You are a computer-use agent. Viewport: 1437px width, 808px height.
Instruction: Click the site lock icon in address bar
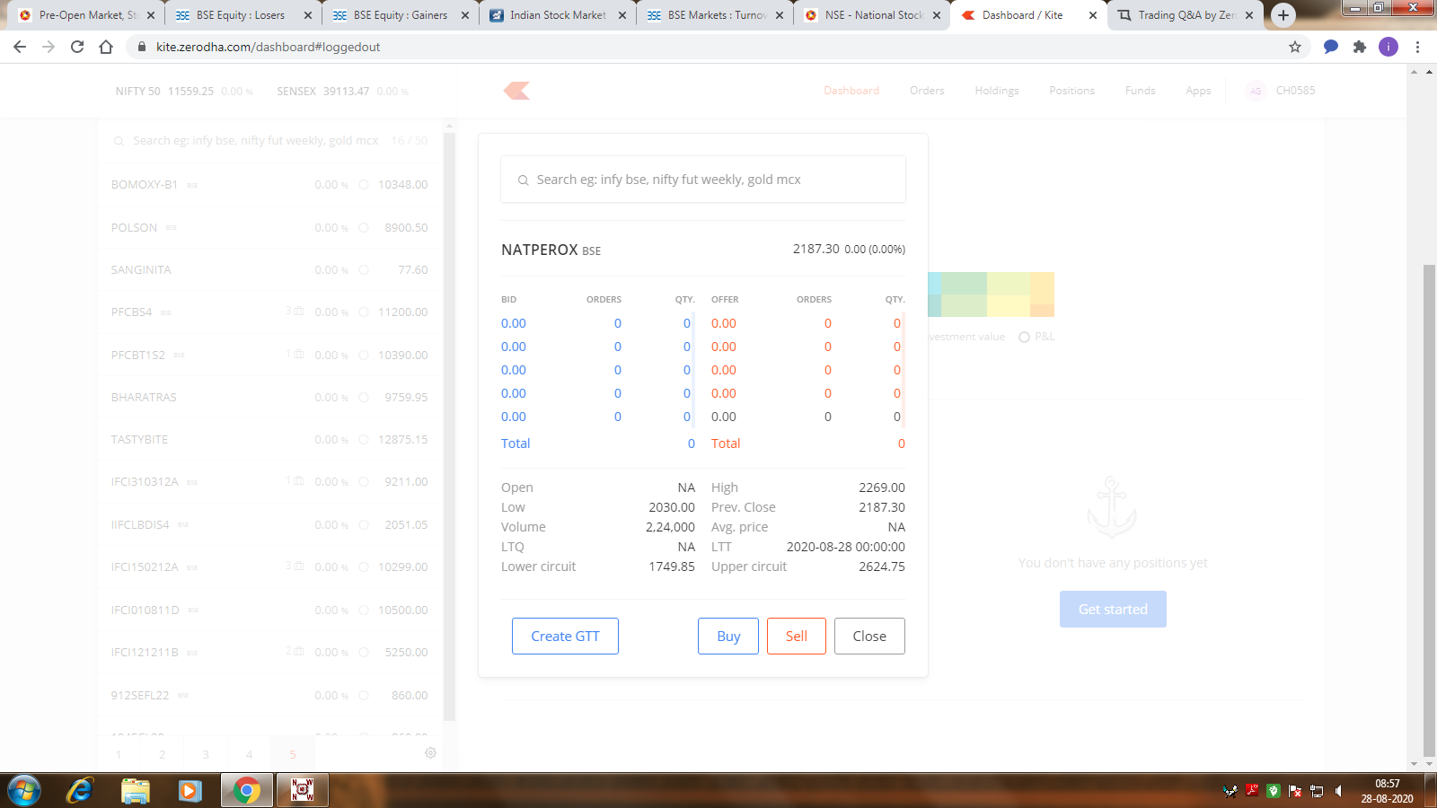[x=141, y=47]
